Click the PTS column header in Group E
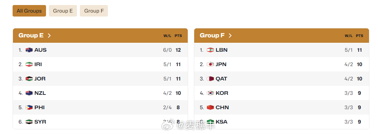 (x=178, y=36)
